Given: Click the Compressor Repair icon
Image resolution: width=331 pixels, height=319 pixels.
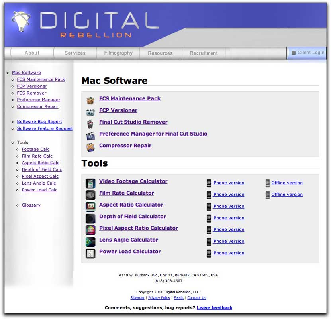Looking at the screenshot, I should point(90,147).
